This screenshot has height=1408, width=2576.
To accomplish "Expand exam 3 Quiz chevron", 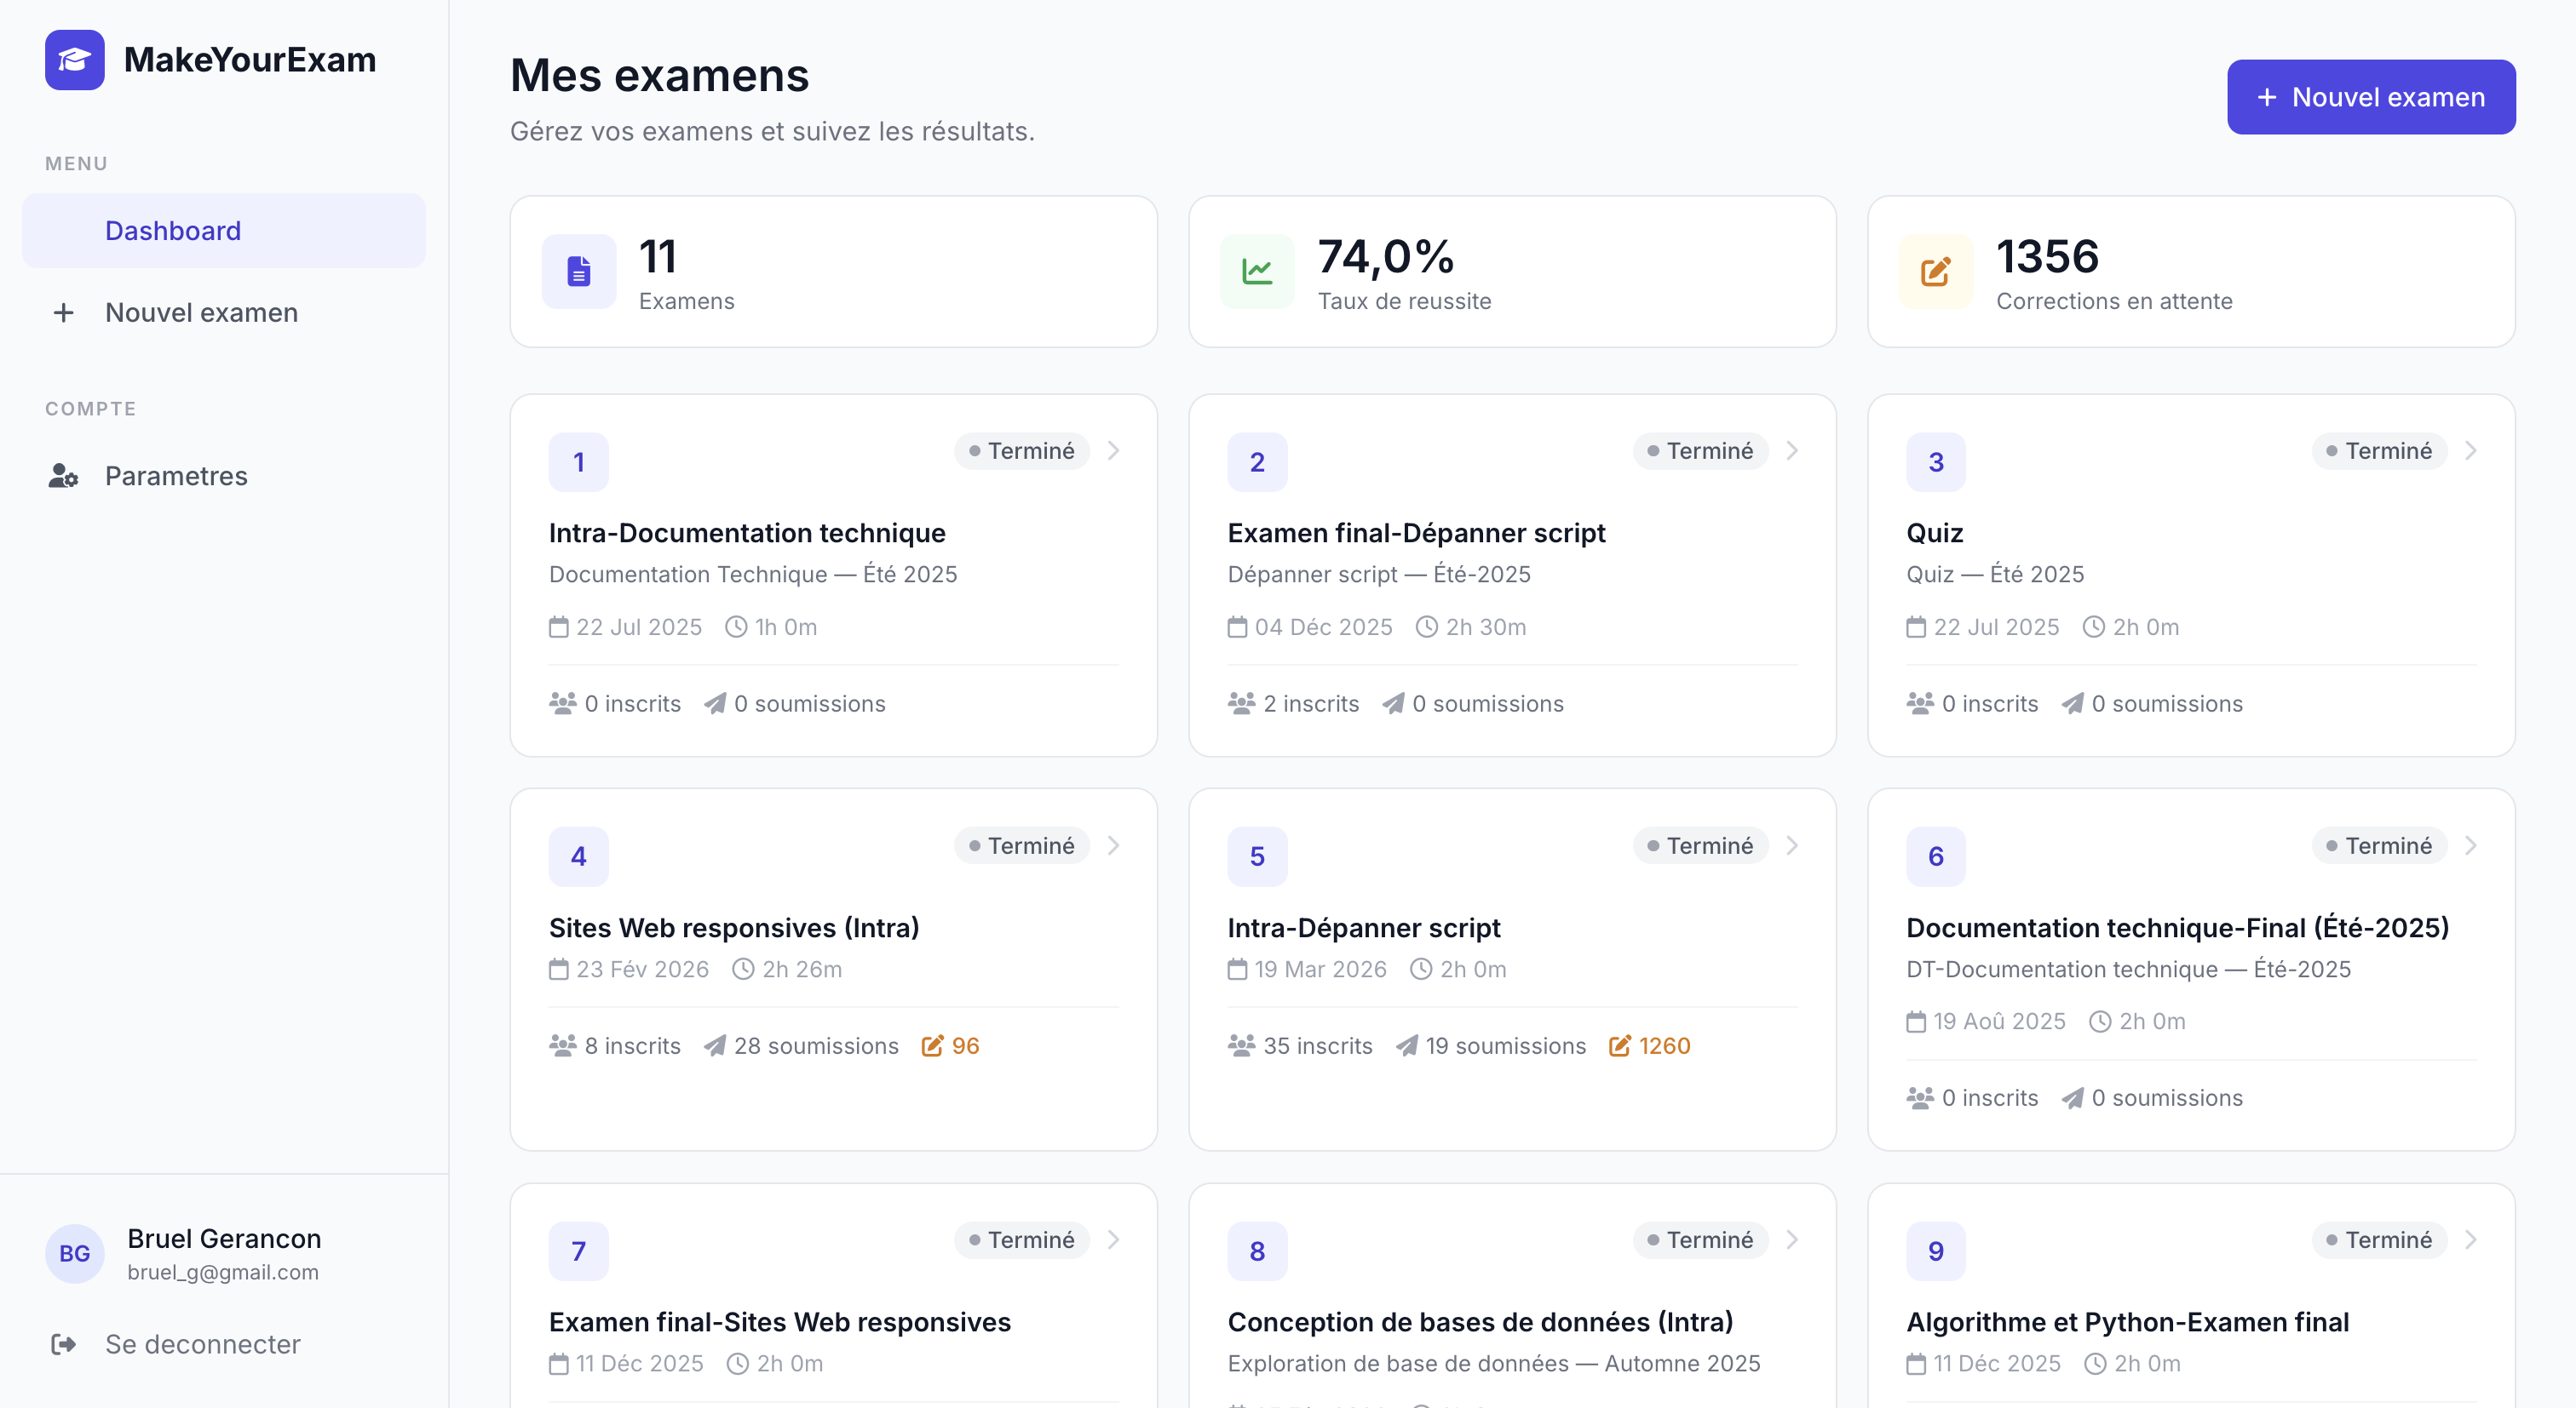I will tap(2471, 450).
